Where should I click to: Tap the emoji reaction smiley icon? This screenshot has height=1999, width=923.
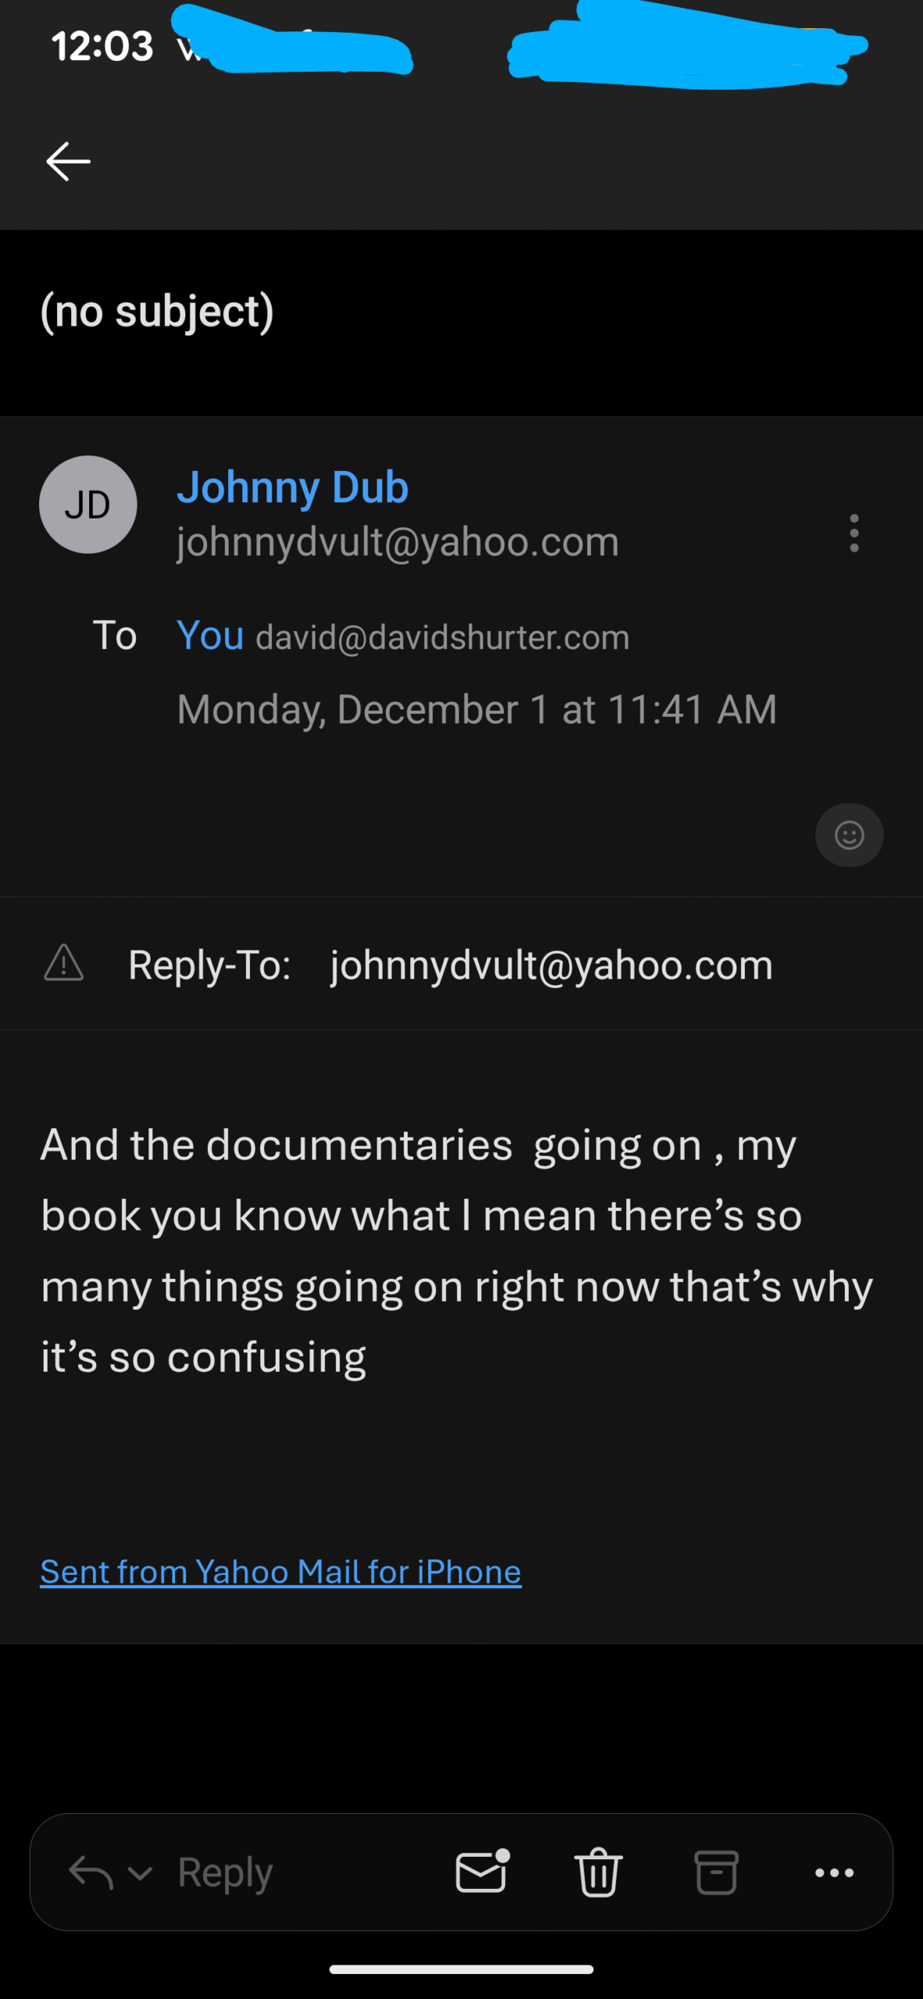(849, 835)
